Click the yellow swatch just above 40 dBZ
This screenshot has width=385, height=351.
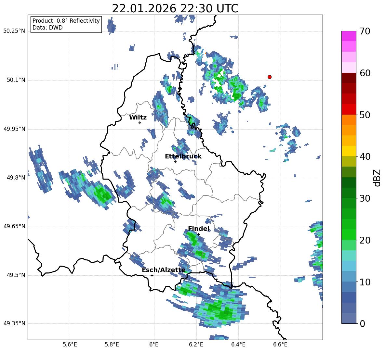[349, 151]
